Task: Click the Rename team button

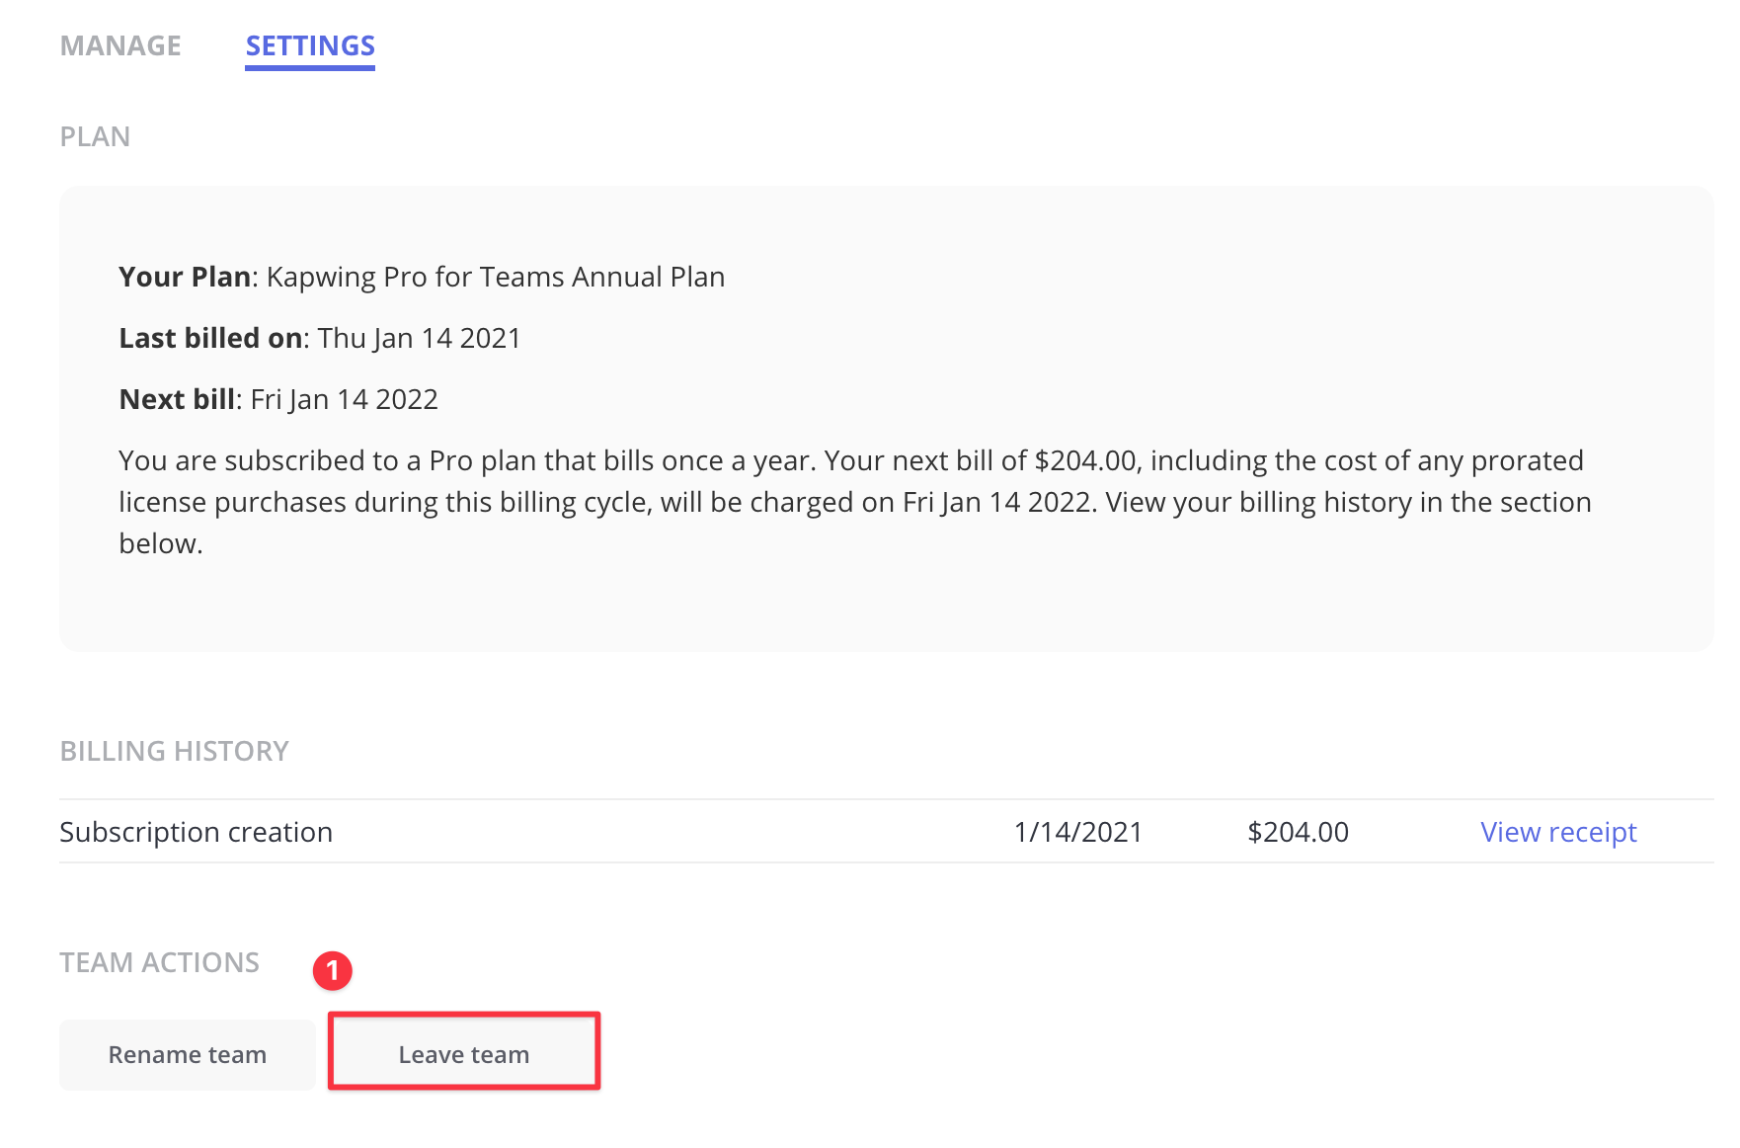Action: point(188,1054)
